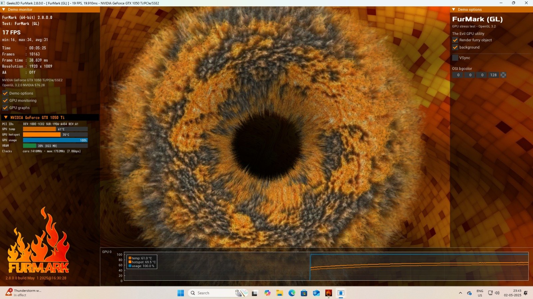Click the taskbar Search box
533x299 pixels.
pyautogui.click(x=218, y=293)
